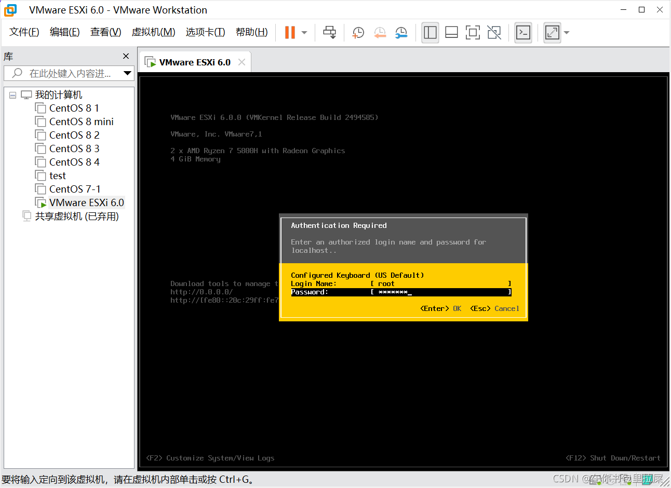671x488 pixels.
Task: Open the 文件(F) menu
Action: point(24,32)
